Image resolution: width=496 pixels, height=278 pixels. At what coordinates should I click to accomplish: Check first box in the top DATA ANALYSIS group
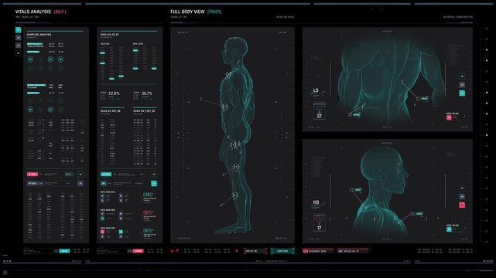(102, 196)
